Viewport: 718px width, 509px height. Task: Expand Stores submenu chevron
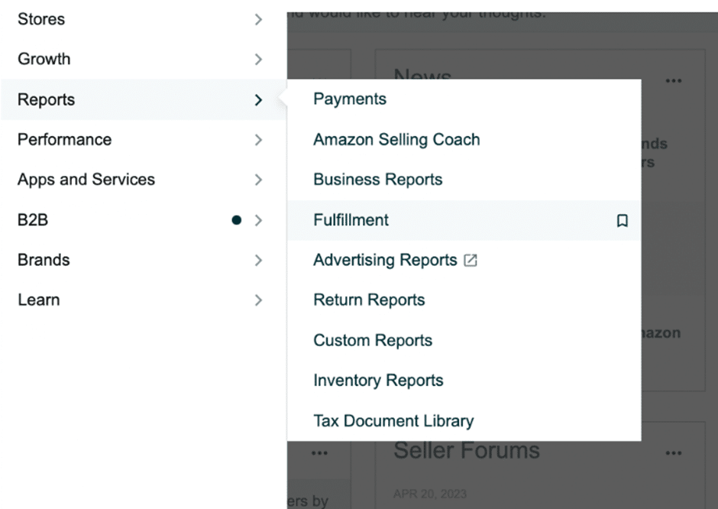[x=258, y=19]
